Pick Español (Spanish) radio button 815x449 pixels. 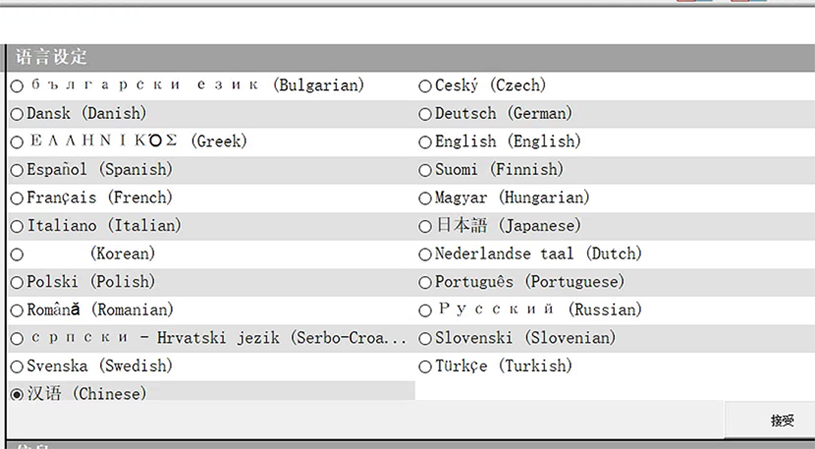17,170
